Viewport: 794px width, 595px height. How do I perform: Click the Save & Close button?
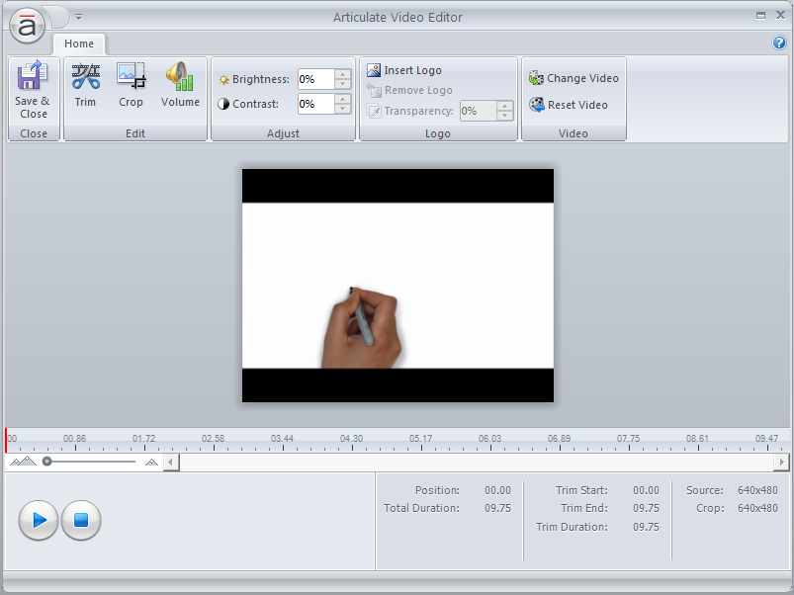pyautogui.click(x=34, y=90)
